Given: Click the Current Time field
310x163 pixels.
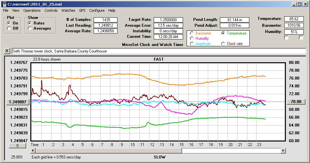Looking at the screenshot, I should pyautogui.click(x=168, y=37).
